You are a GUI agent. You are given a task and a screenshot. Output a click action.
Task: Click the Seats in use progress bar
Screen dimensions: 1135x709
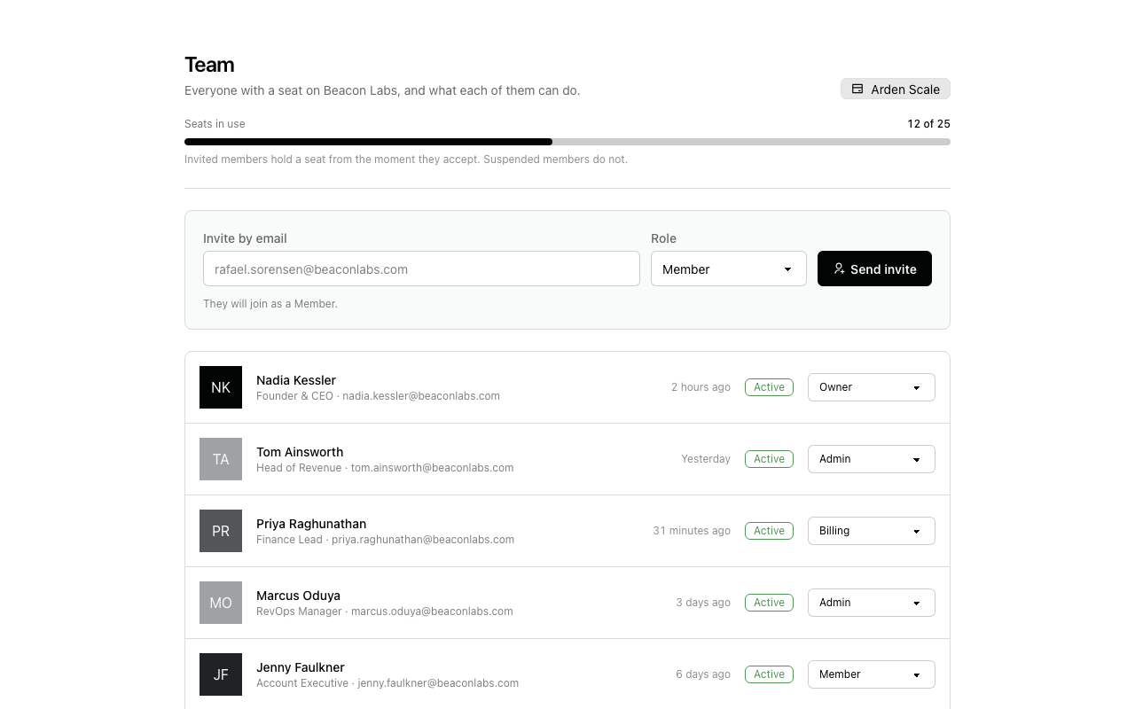567,142
